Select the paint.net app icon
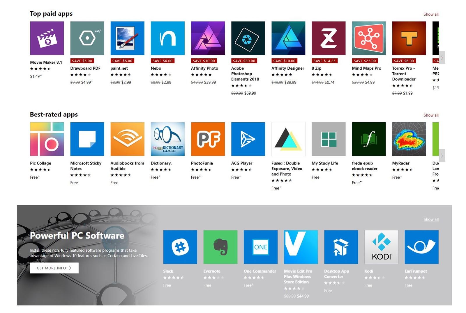 coord(127,38)
